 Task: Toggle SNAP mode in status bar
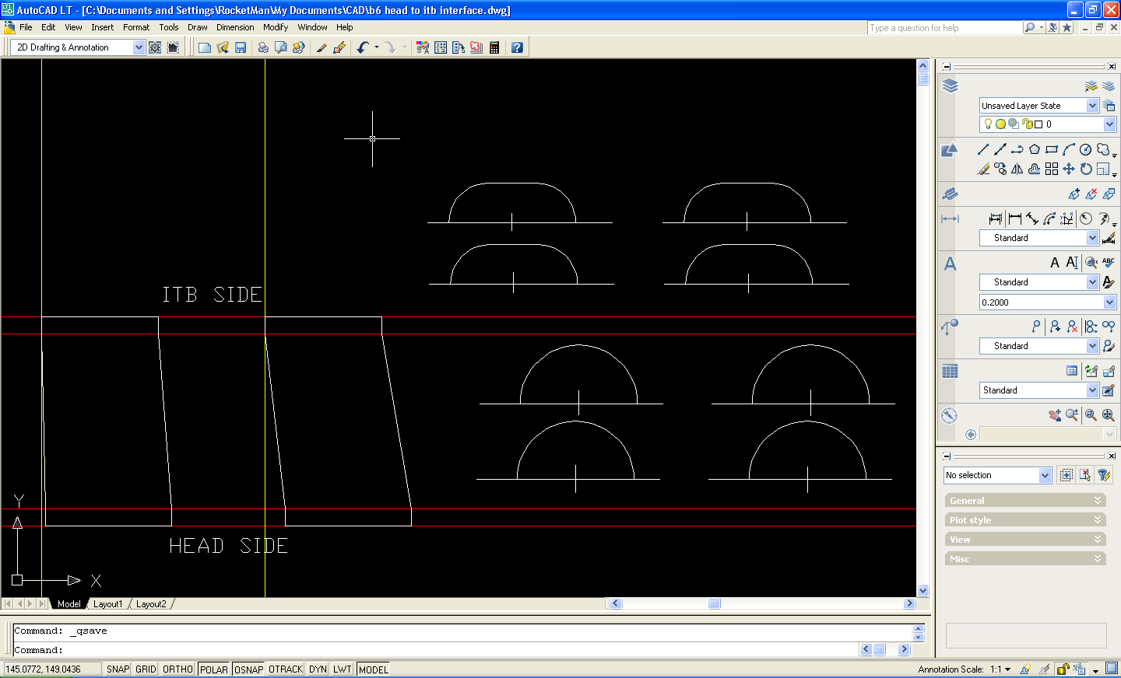pyautogui.click(x=118, y=669)
